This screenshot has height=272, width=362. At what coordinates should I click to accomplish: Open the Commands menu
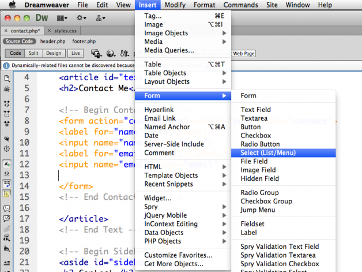240,5
